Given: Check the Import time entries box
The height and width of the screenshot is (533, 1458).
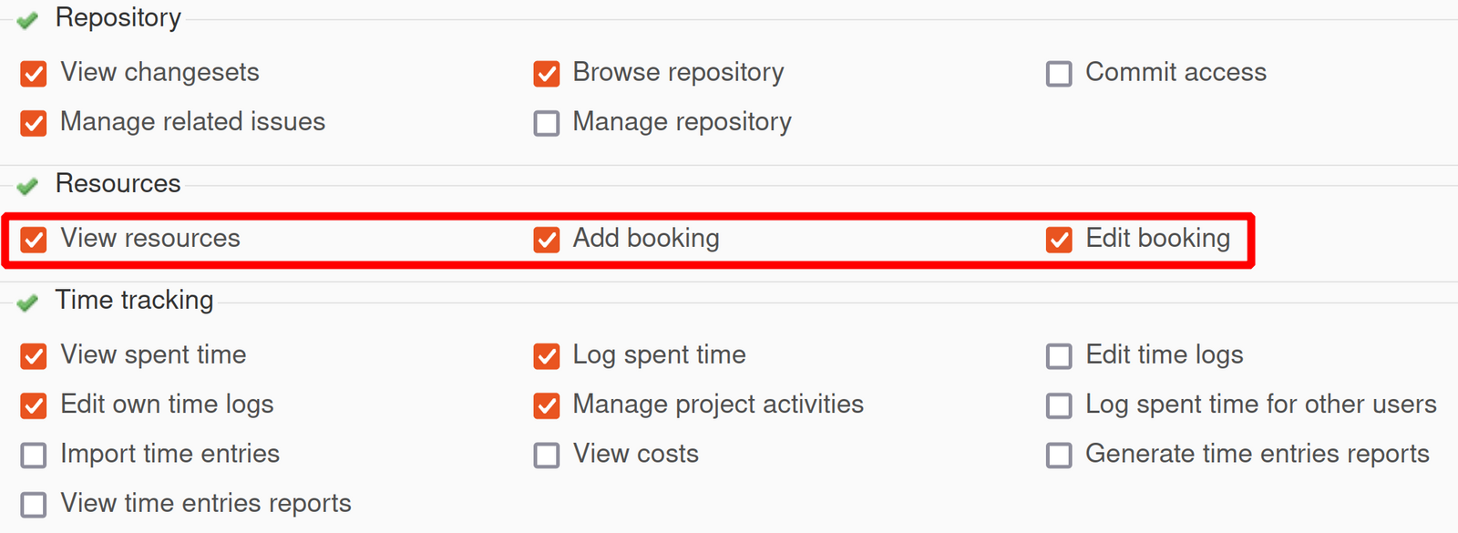Looking at the screenshot, I should [33, 455].
